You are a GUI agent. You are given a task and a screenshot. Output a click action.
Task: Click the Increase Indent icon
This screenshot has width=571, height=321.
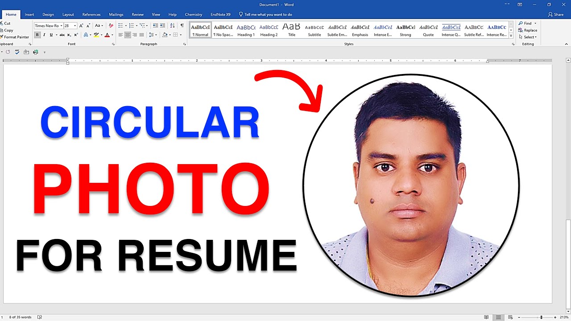(x=162, y=25)
